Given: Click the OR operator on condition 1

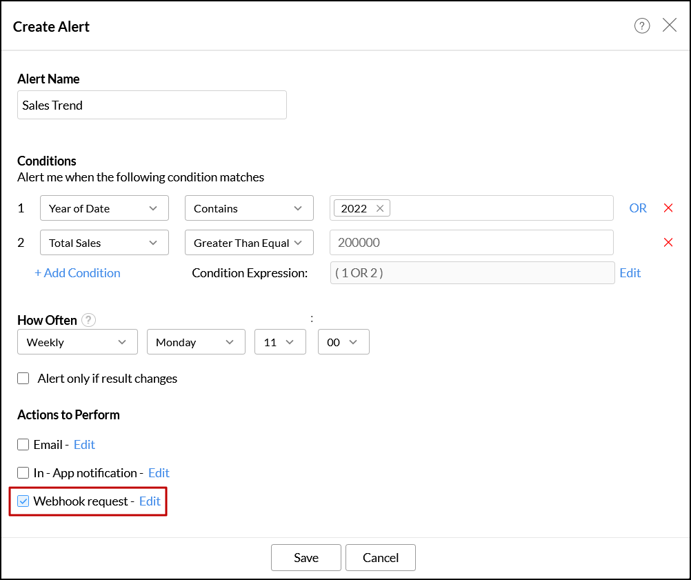Looking at the screenshot, I should [x=638, y=208].
